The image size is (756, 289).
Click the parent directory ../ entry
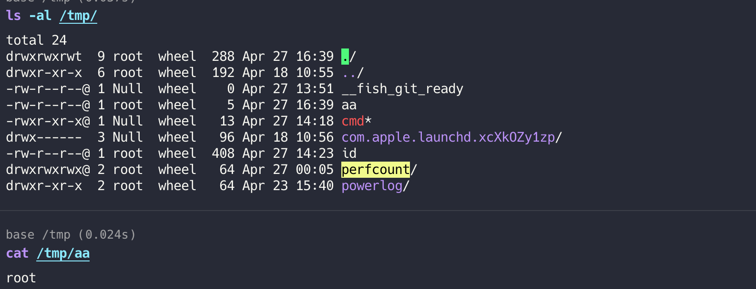pos(353,73)
